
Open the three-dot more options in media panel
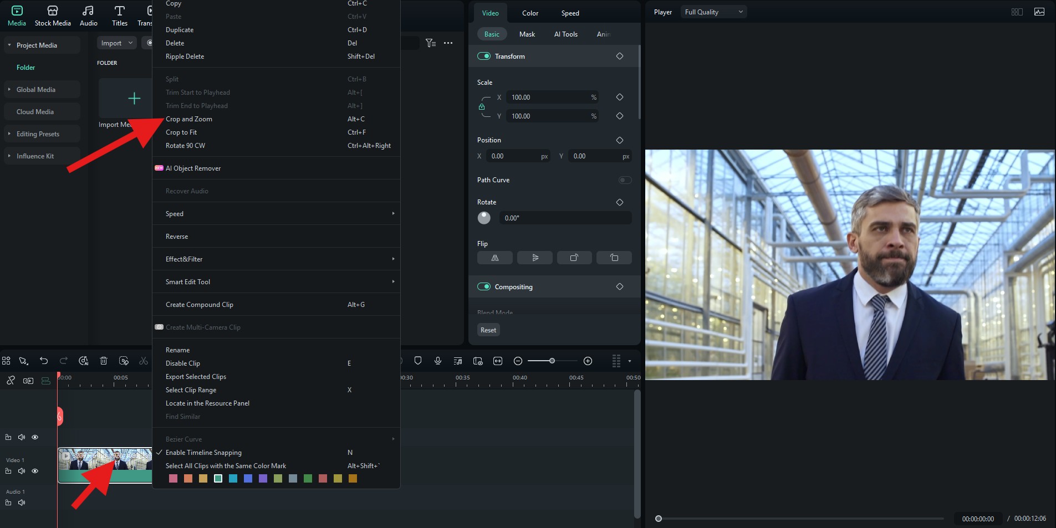coord(448,43)
